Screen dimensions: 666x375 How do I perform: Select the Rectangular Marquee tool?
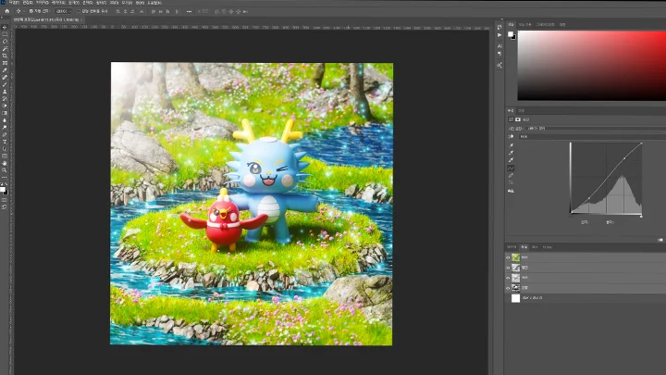5,34
